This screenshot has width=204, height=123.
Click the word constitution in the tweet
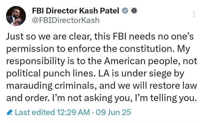(x=147, y=49)
